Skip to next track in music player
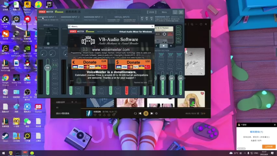277x156 pixels. 152,113
